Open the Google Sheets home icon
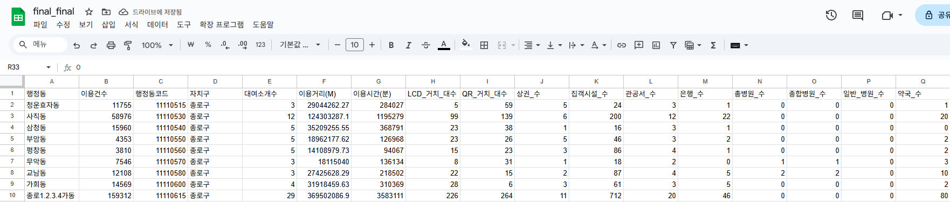The width and height of the screenshot is (950, 202). 18,17
